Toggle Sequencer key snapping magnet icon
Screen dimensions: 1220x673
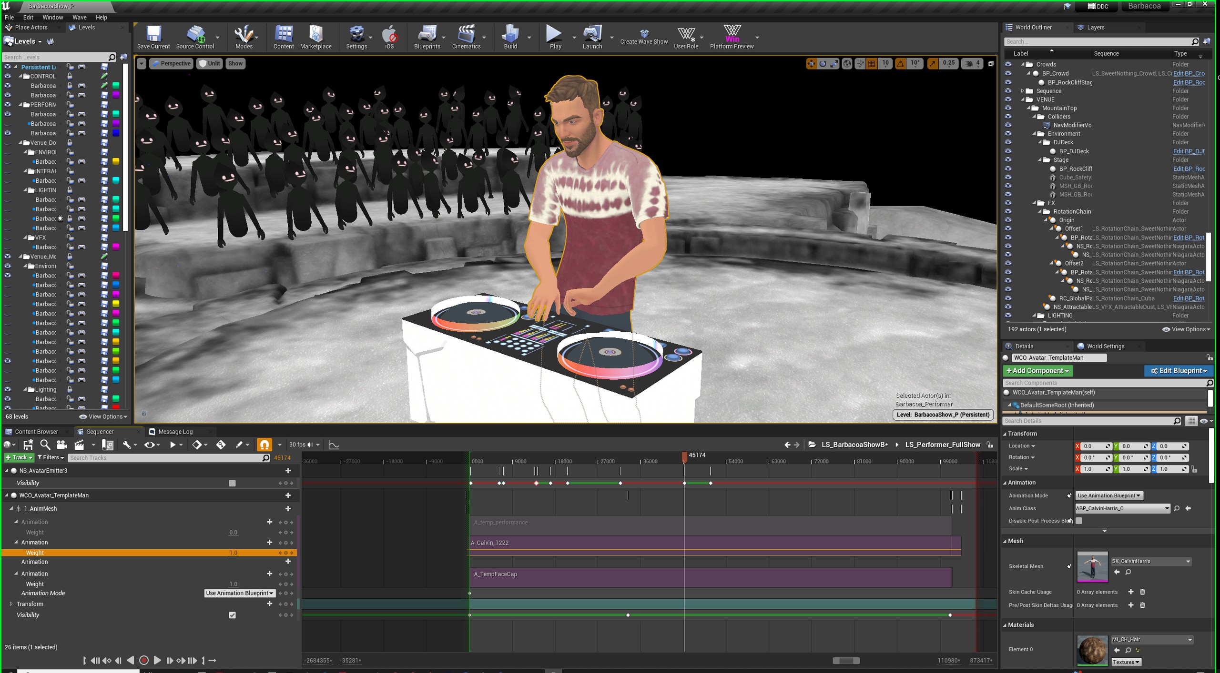click(264, 445)
